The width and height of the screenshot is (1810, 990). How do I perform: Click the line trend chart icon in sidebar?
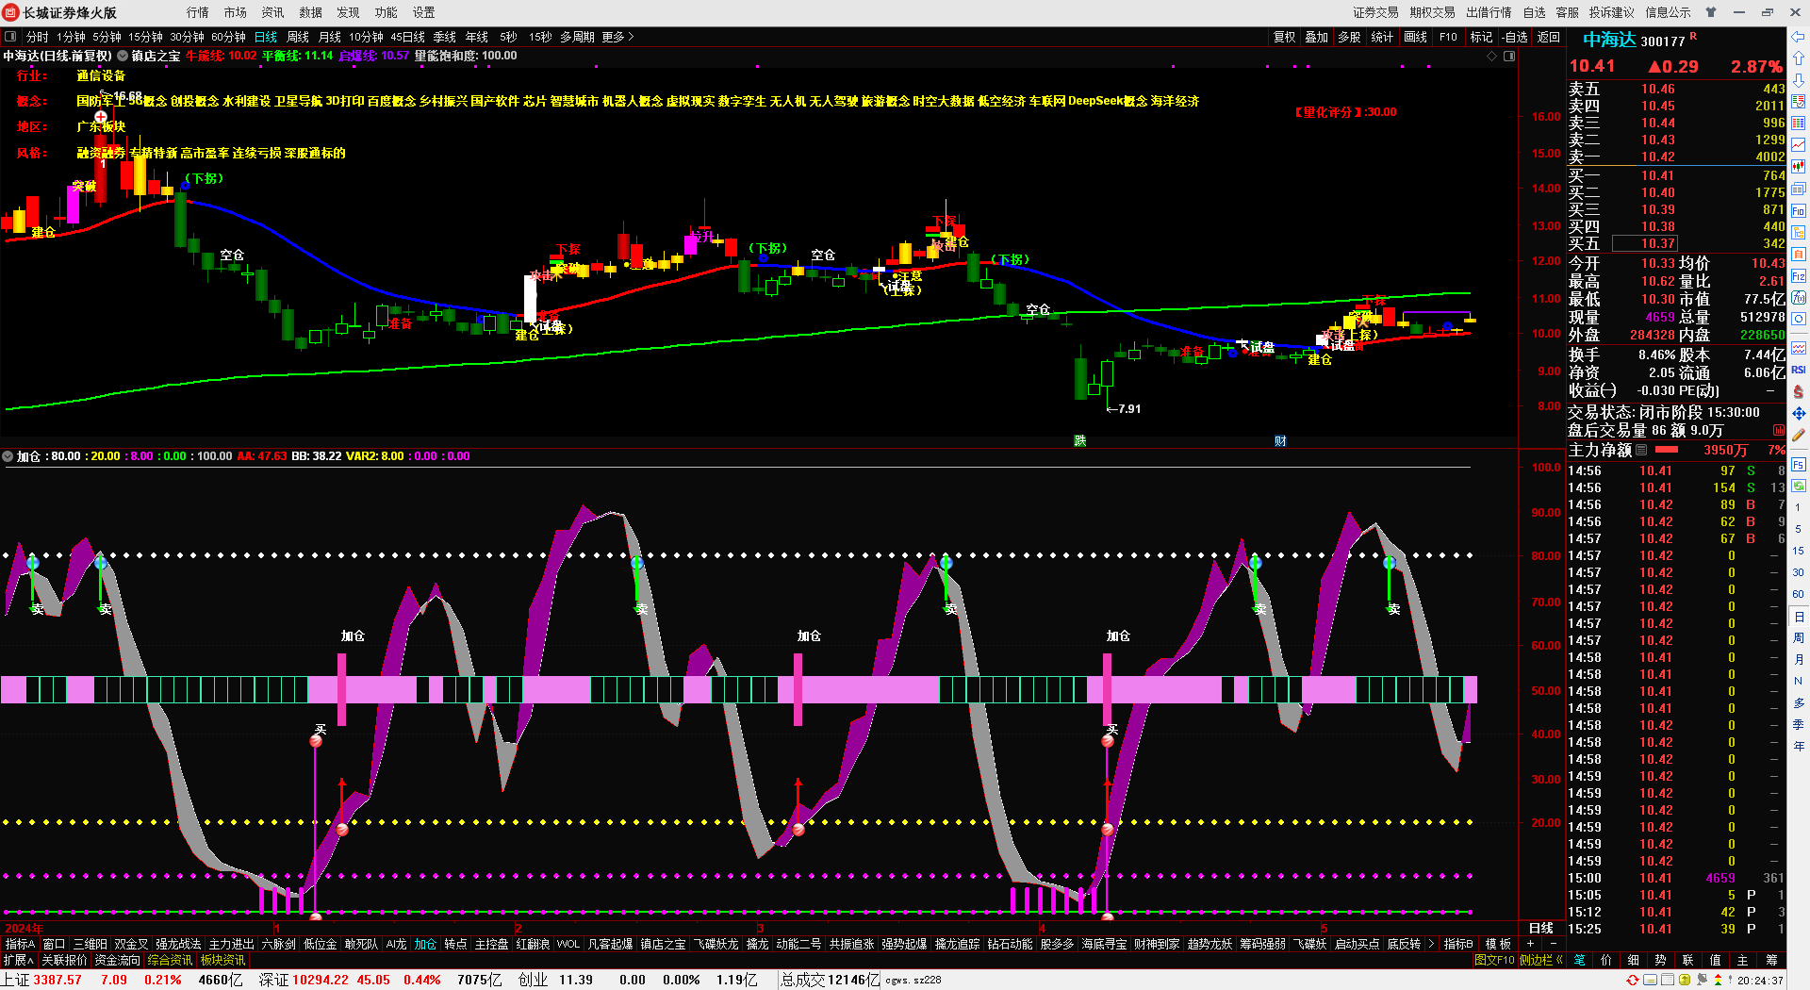tap(1799, 145)
